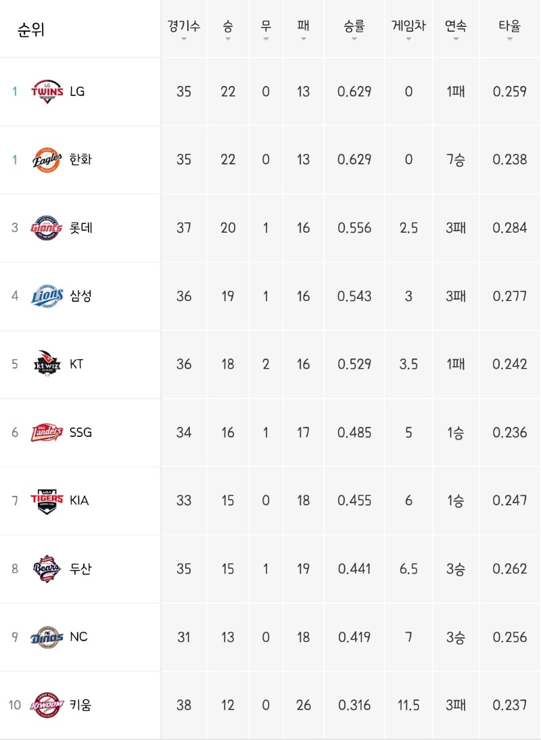The width and height of the screenshot is (541, 740).
Task: Sort by 연속 streak column
Action: click(456, 29)
